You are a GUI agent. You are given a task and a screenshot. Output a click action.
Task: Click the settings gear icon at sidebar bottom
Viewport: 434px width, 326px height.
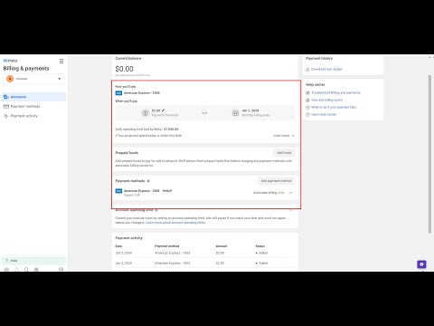click(x=6, y=270)
